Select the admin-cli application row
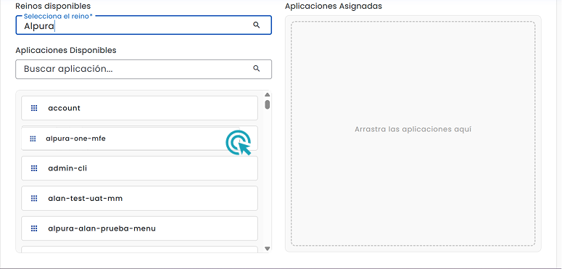This screenshot has height=269, width=562. 139,168
